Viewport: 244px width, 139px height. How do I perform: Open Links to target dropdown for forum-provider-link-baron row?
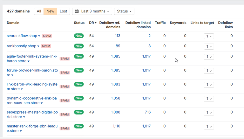[x=209, y=71]
